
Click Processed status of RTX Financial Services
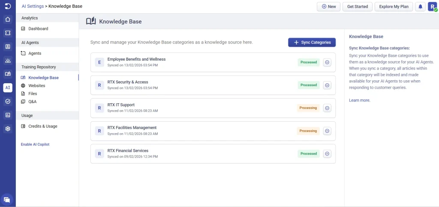pyautogui.click(x=309, y=154)
